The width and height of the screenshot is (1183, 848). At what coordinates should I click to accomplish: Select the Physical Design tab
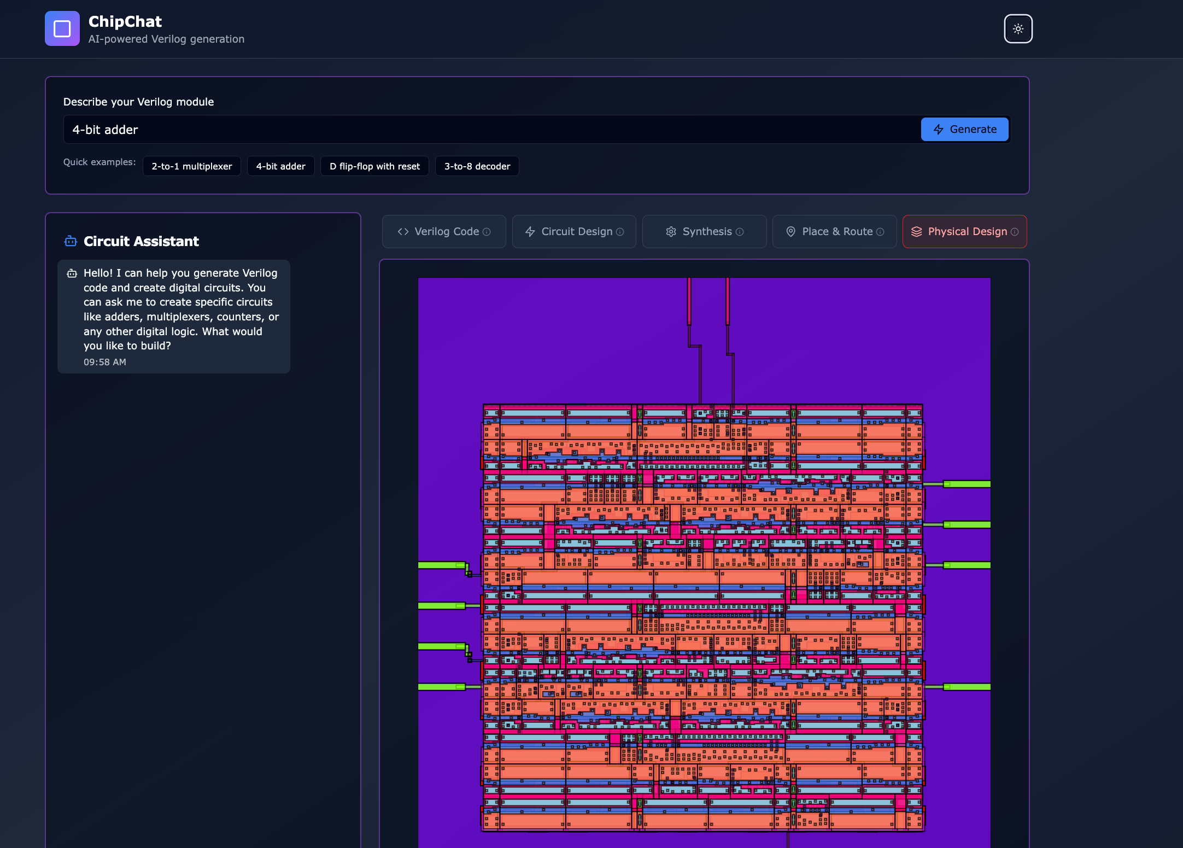coord(964,232)
